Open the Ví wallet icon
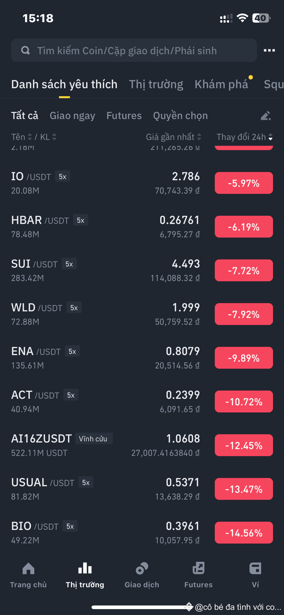The image size is (284, 615). click(255, 569)
